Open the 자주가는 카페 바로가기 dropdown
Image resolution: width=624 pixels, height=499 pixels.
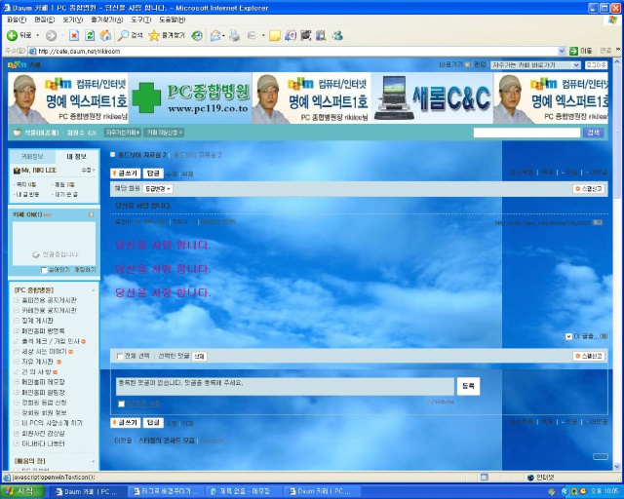pos(535,65)
